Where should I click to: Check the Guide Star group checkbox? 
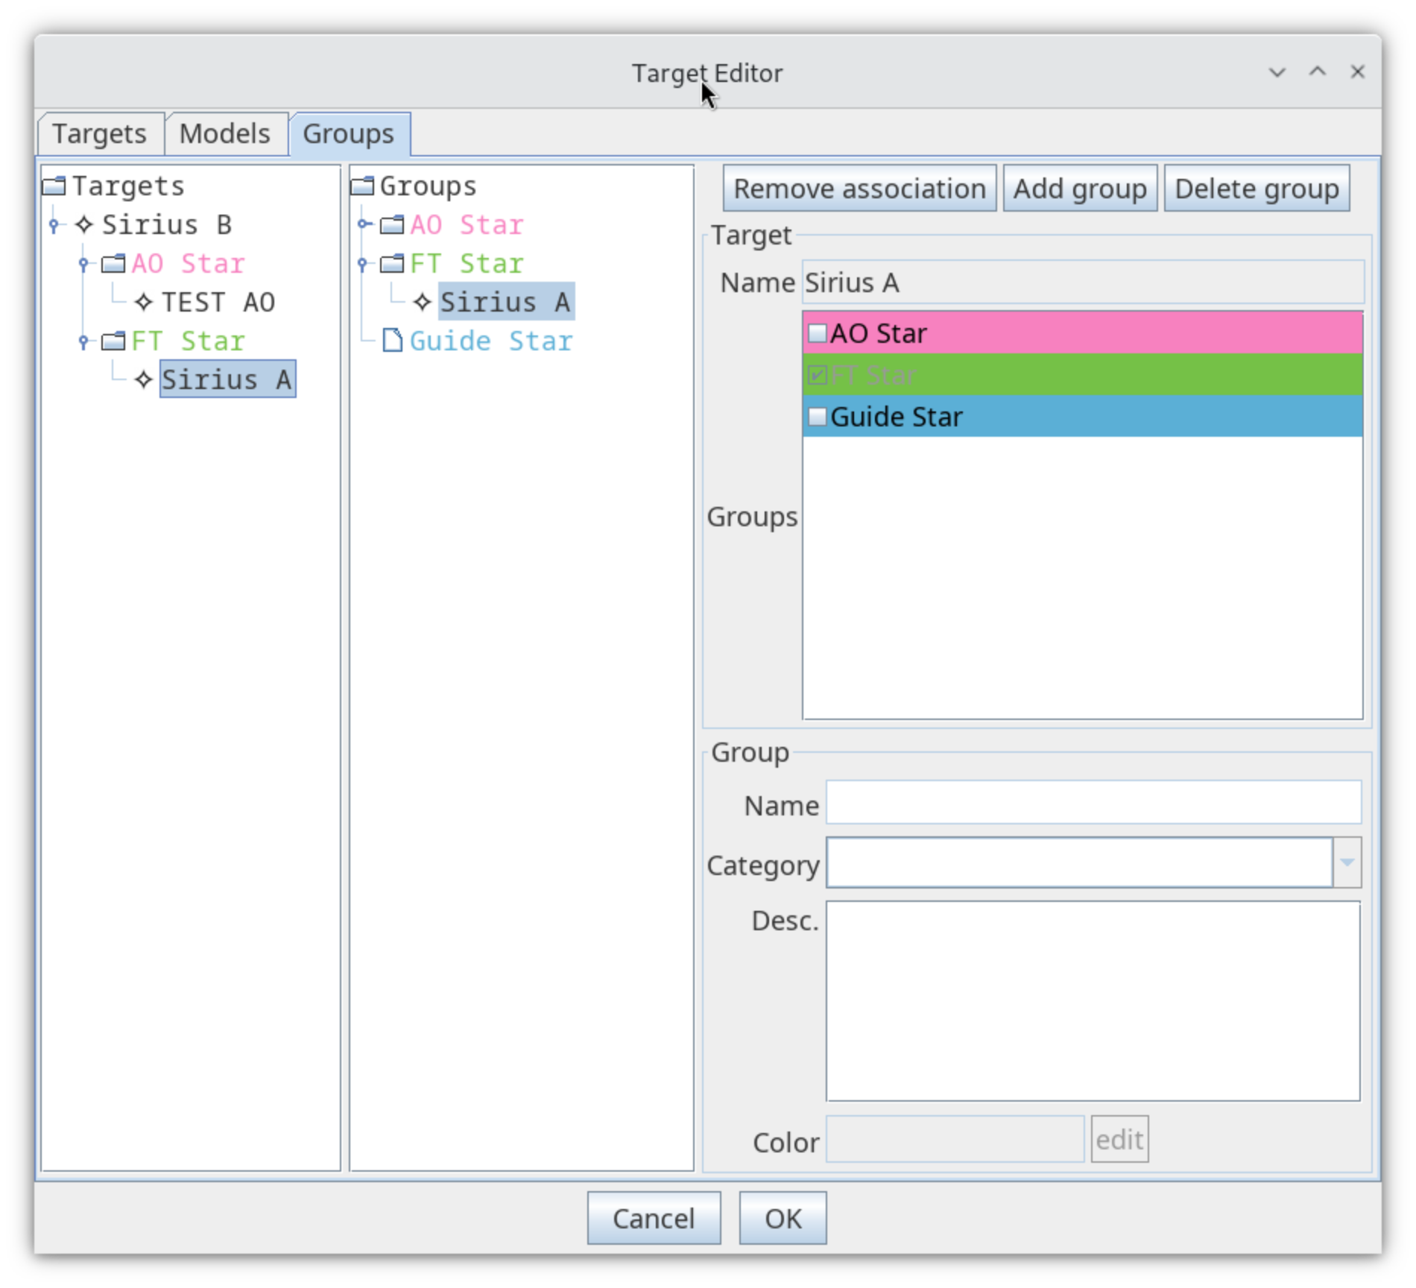pos(818,417)
